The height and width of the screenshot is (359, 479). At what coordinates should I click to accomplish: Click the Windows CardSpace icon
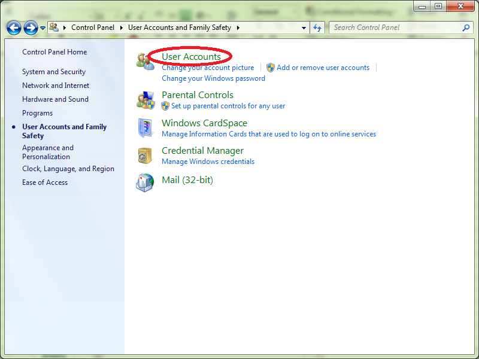tap(145, 128)
